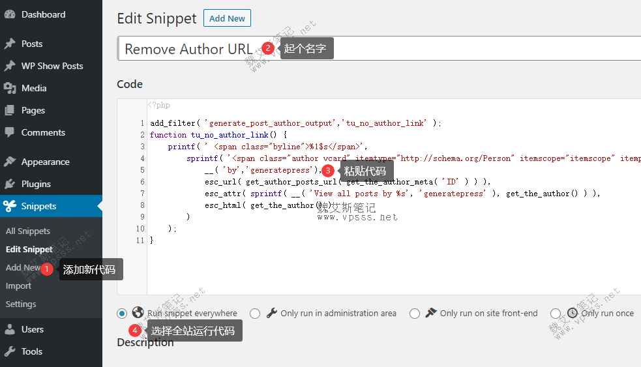Click the Posts pushpin icon
The image size is (641, 367).
pyautogui.click(x=10, y=44)
